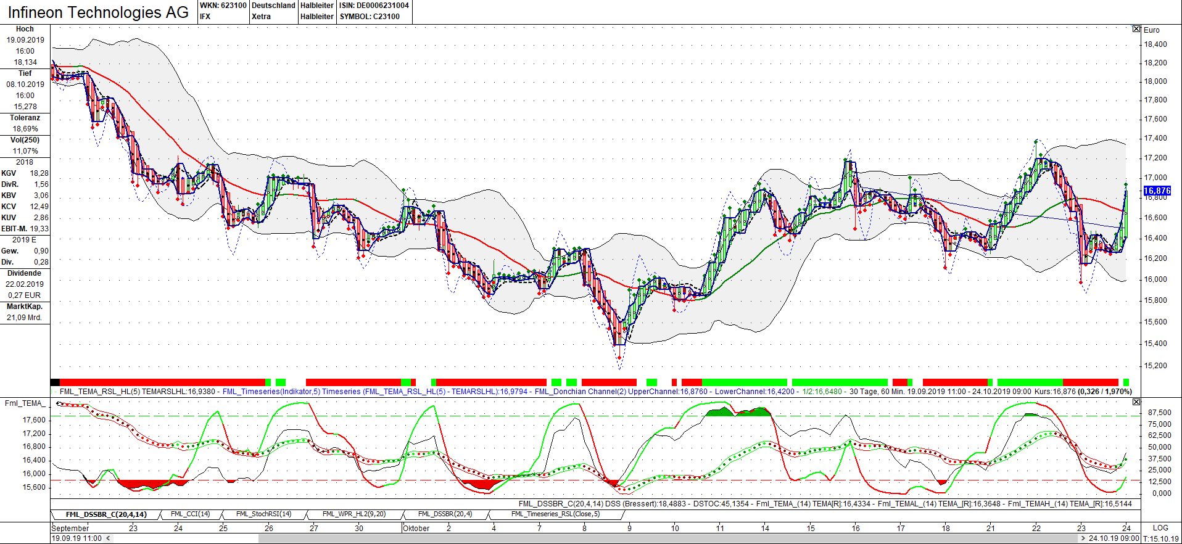The image size is (1182, 544).
Task: Select the KUV value 2,86
Action: 41,218
